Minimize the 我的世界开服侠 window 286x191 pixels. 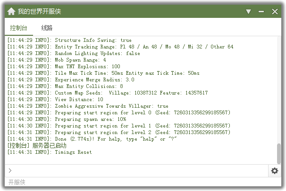261,12
